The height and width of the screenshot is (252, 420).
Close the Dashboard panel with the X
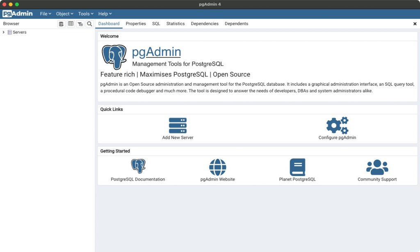tap(415, 24)
